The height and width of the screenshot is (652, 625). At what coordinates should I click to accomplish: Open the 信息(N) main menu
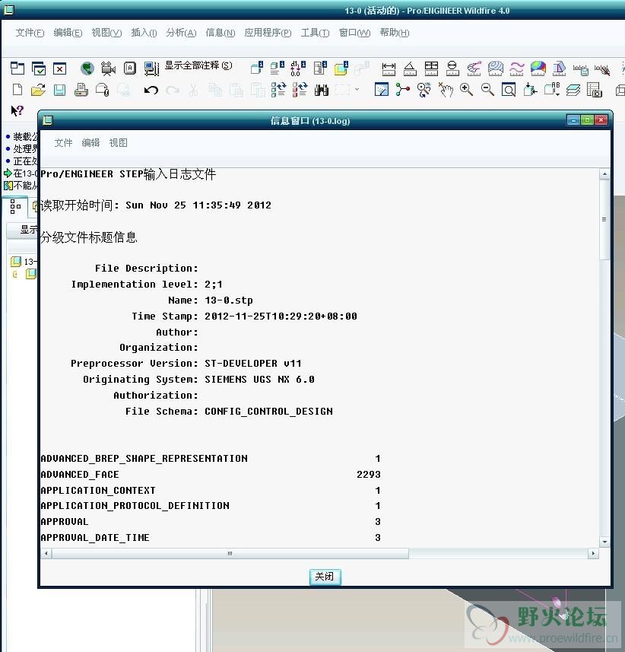(x=220, y=33)
